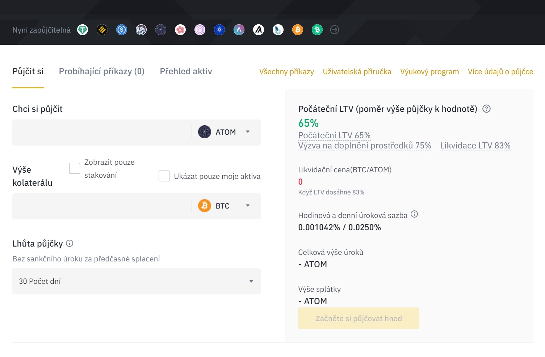Pick the 1inch unicorn coin icon
The image size is (545, 357).
point(141,30)
